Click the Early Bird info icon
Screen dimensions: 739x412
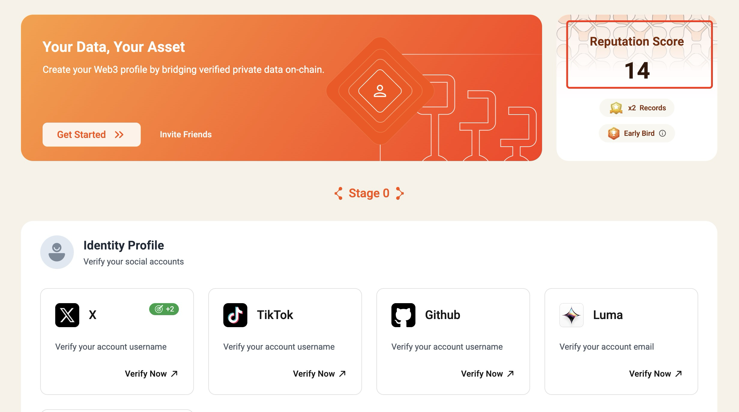pos(662,133)
